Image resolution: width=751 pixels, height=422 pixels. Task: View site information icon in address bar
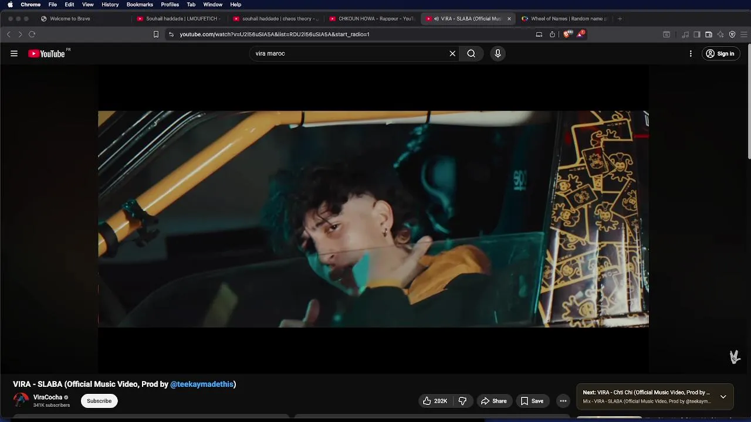point(171,35)
